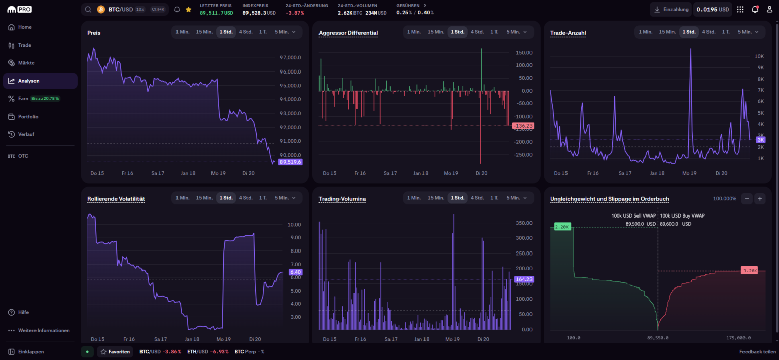Image resolution: width=779 pixels, height=360 pixels.
Task: Open the interval dropdown on Trading-Volumina chart
Action: [517, 198]
